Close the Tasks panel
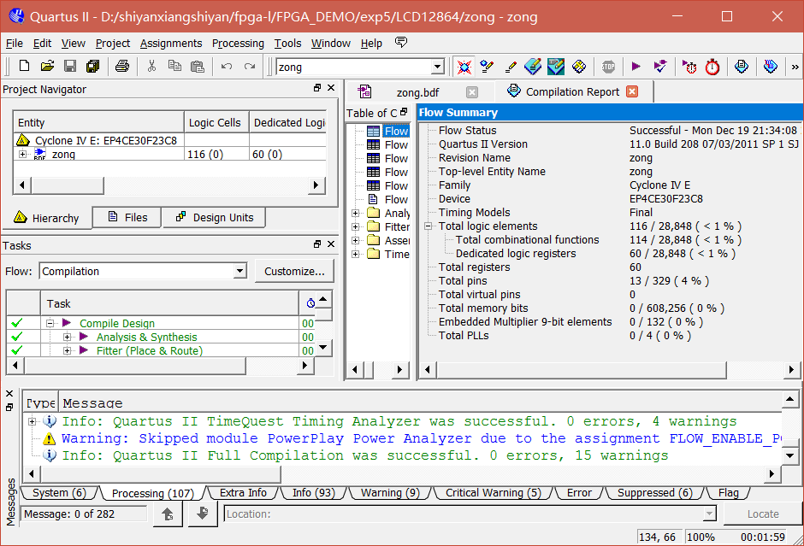Screen dimensions: 804x546 click(x=331, y=244)
